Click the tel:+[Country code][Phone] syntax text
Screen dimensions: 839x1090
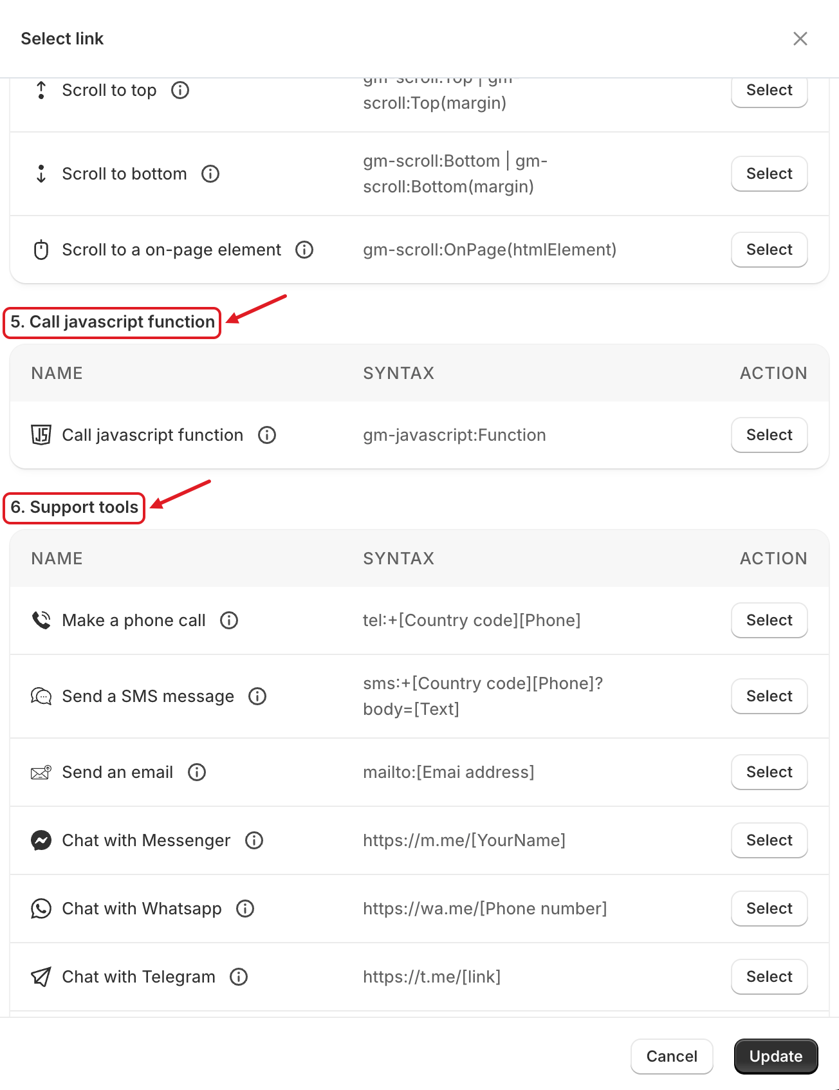472,620
